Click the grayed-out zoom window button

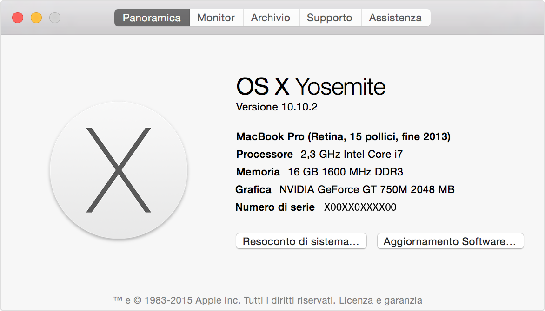coord(55,18)
